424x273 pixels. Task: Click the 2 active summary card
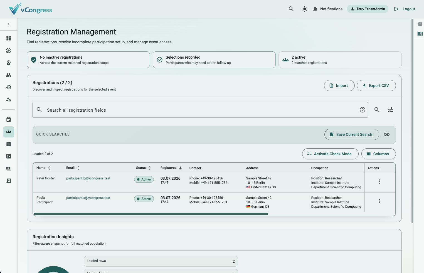(340, 60)
